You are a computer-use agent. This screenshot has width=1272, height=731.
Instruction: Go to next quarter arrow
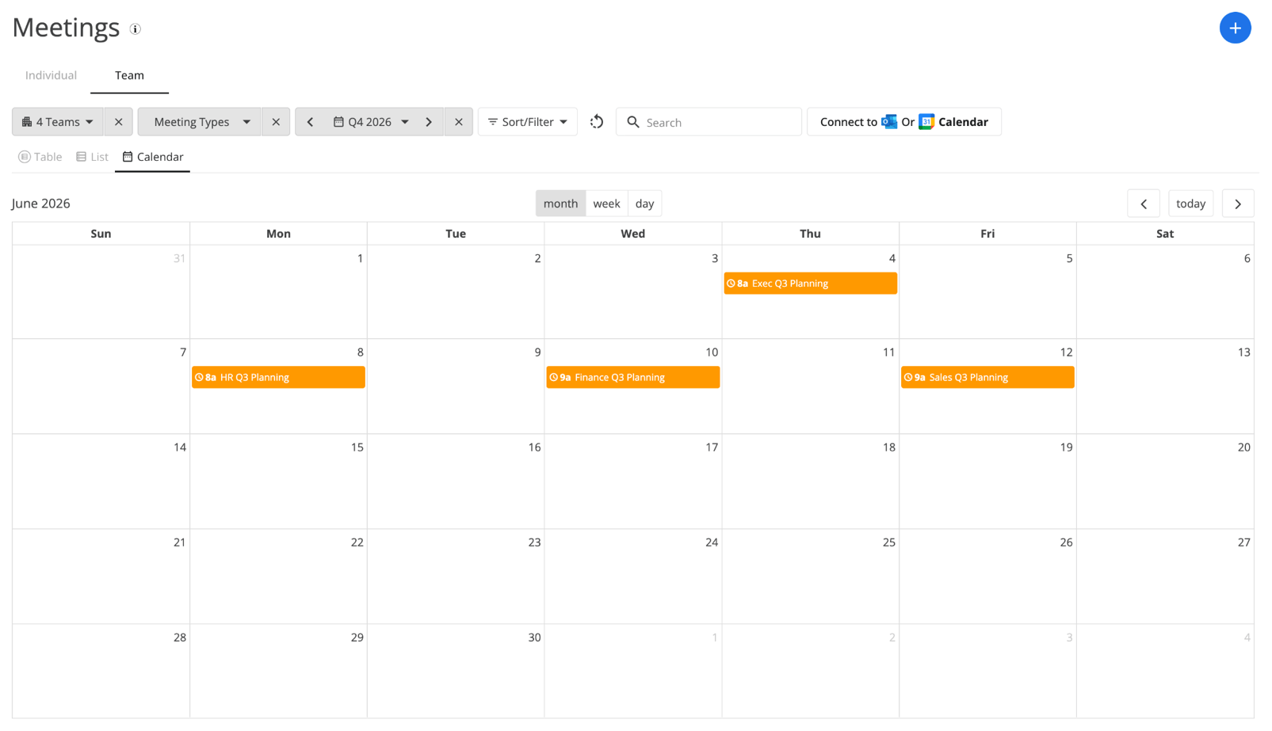[x=429, y=122]
